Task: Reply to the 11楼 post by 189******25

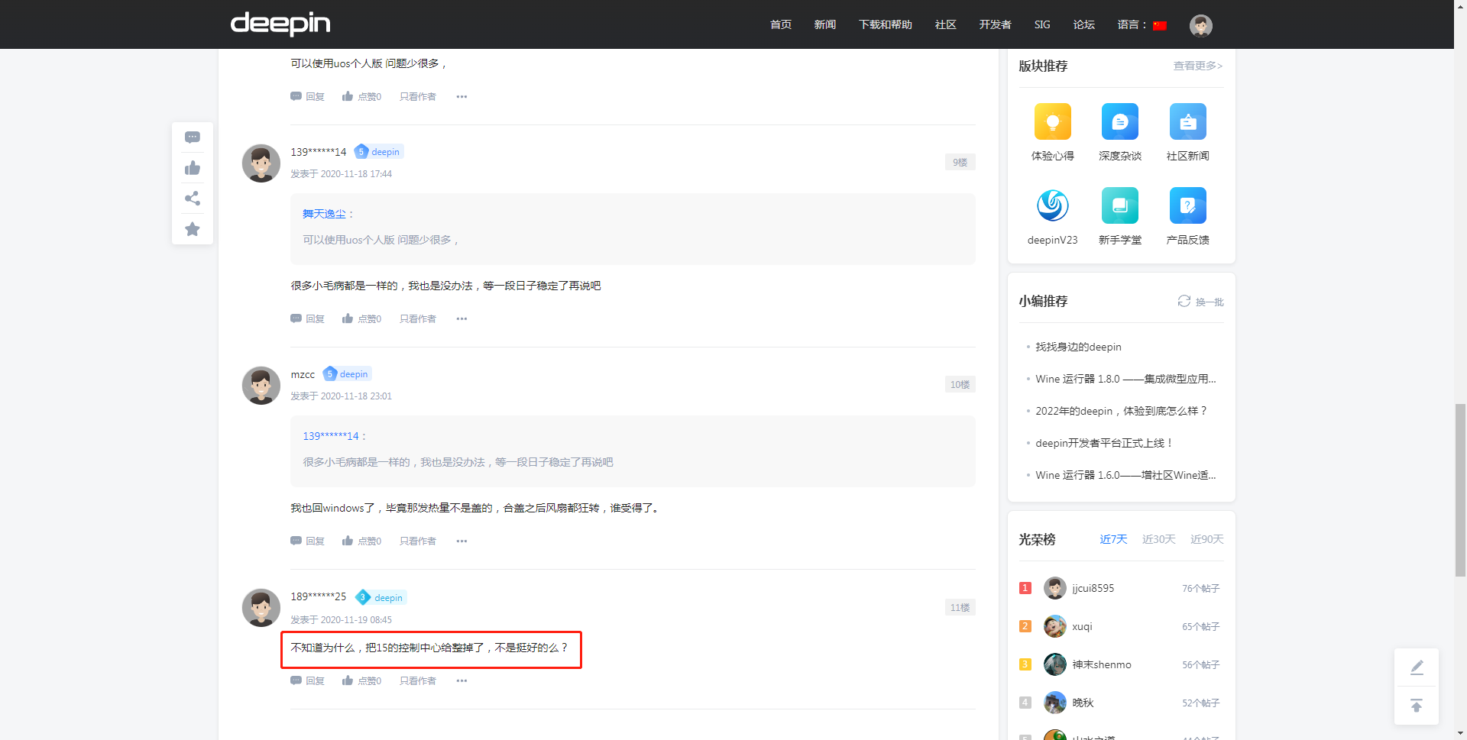Action: [307, 681]
